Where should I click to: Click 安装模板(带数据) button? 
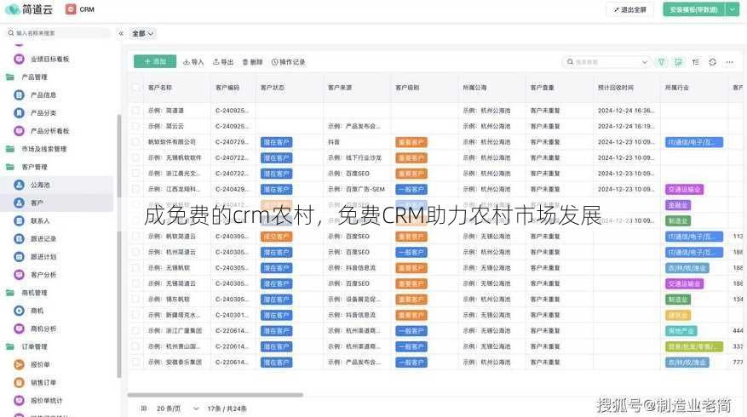click(693, 9)
